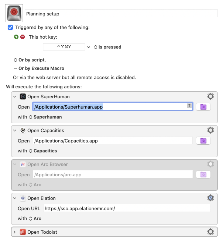This screenshot has width=223, height=247.
Task: Collapse the Open Elation action
Action: point(15,198)
